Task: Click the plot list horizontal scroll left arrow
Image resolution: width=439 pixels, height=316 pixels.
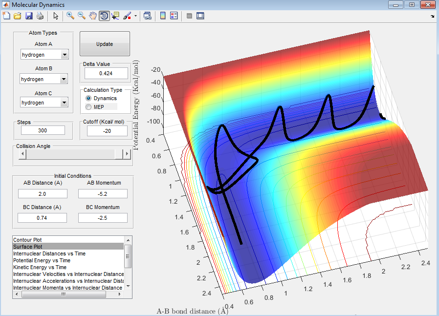Action: coord(17,294)
